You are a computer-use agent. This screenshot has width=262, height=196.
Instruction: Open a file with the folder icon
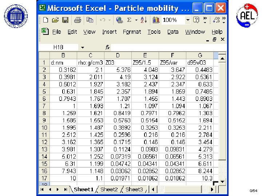point(55,20)
